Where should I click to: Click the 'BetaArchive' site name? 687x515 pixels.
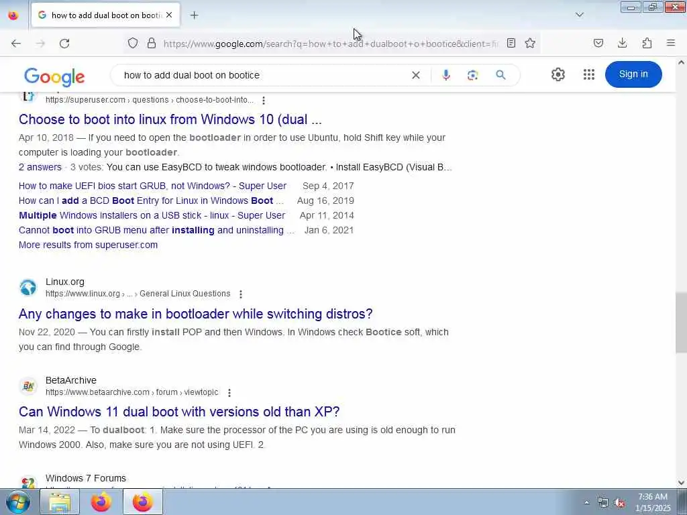[71, 381]
